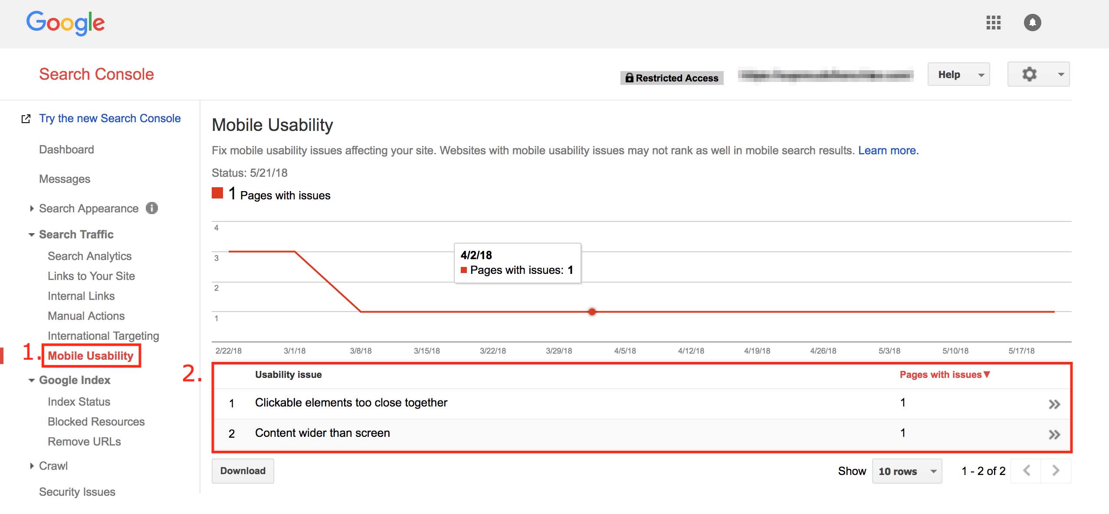This screenshot has width=1109, height=514.
Task: Click the 1 - 2 of 2 pagination text
Action: [x=983, y=471]
